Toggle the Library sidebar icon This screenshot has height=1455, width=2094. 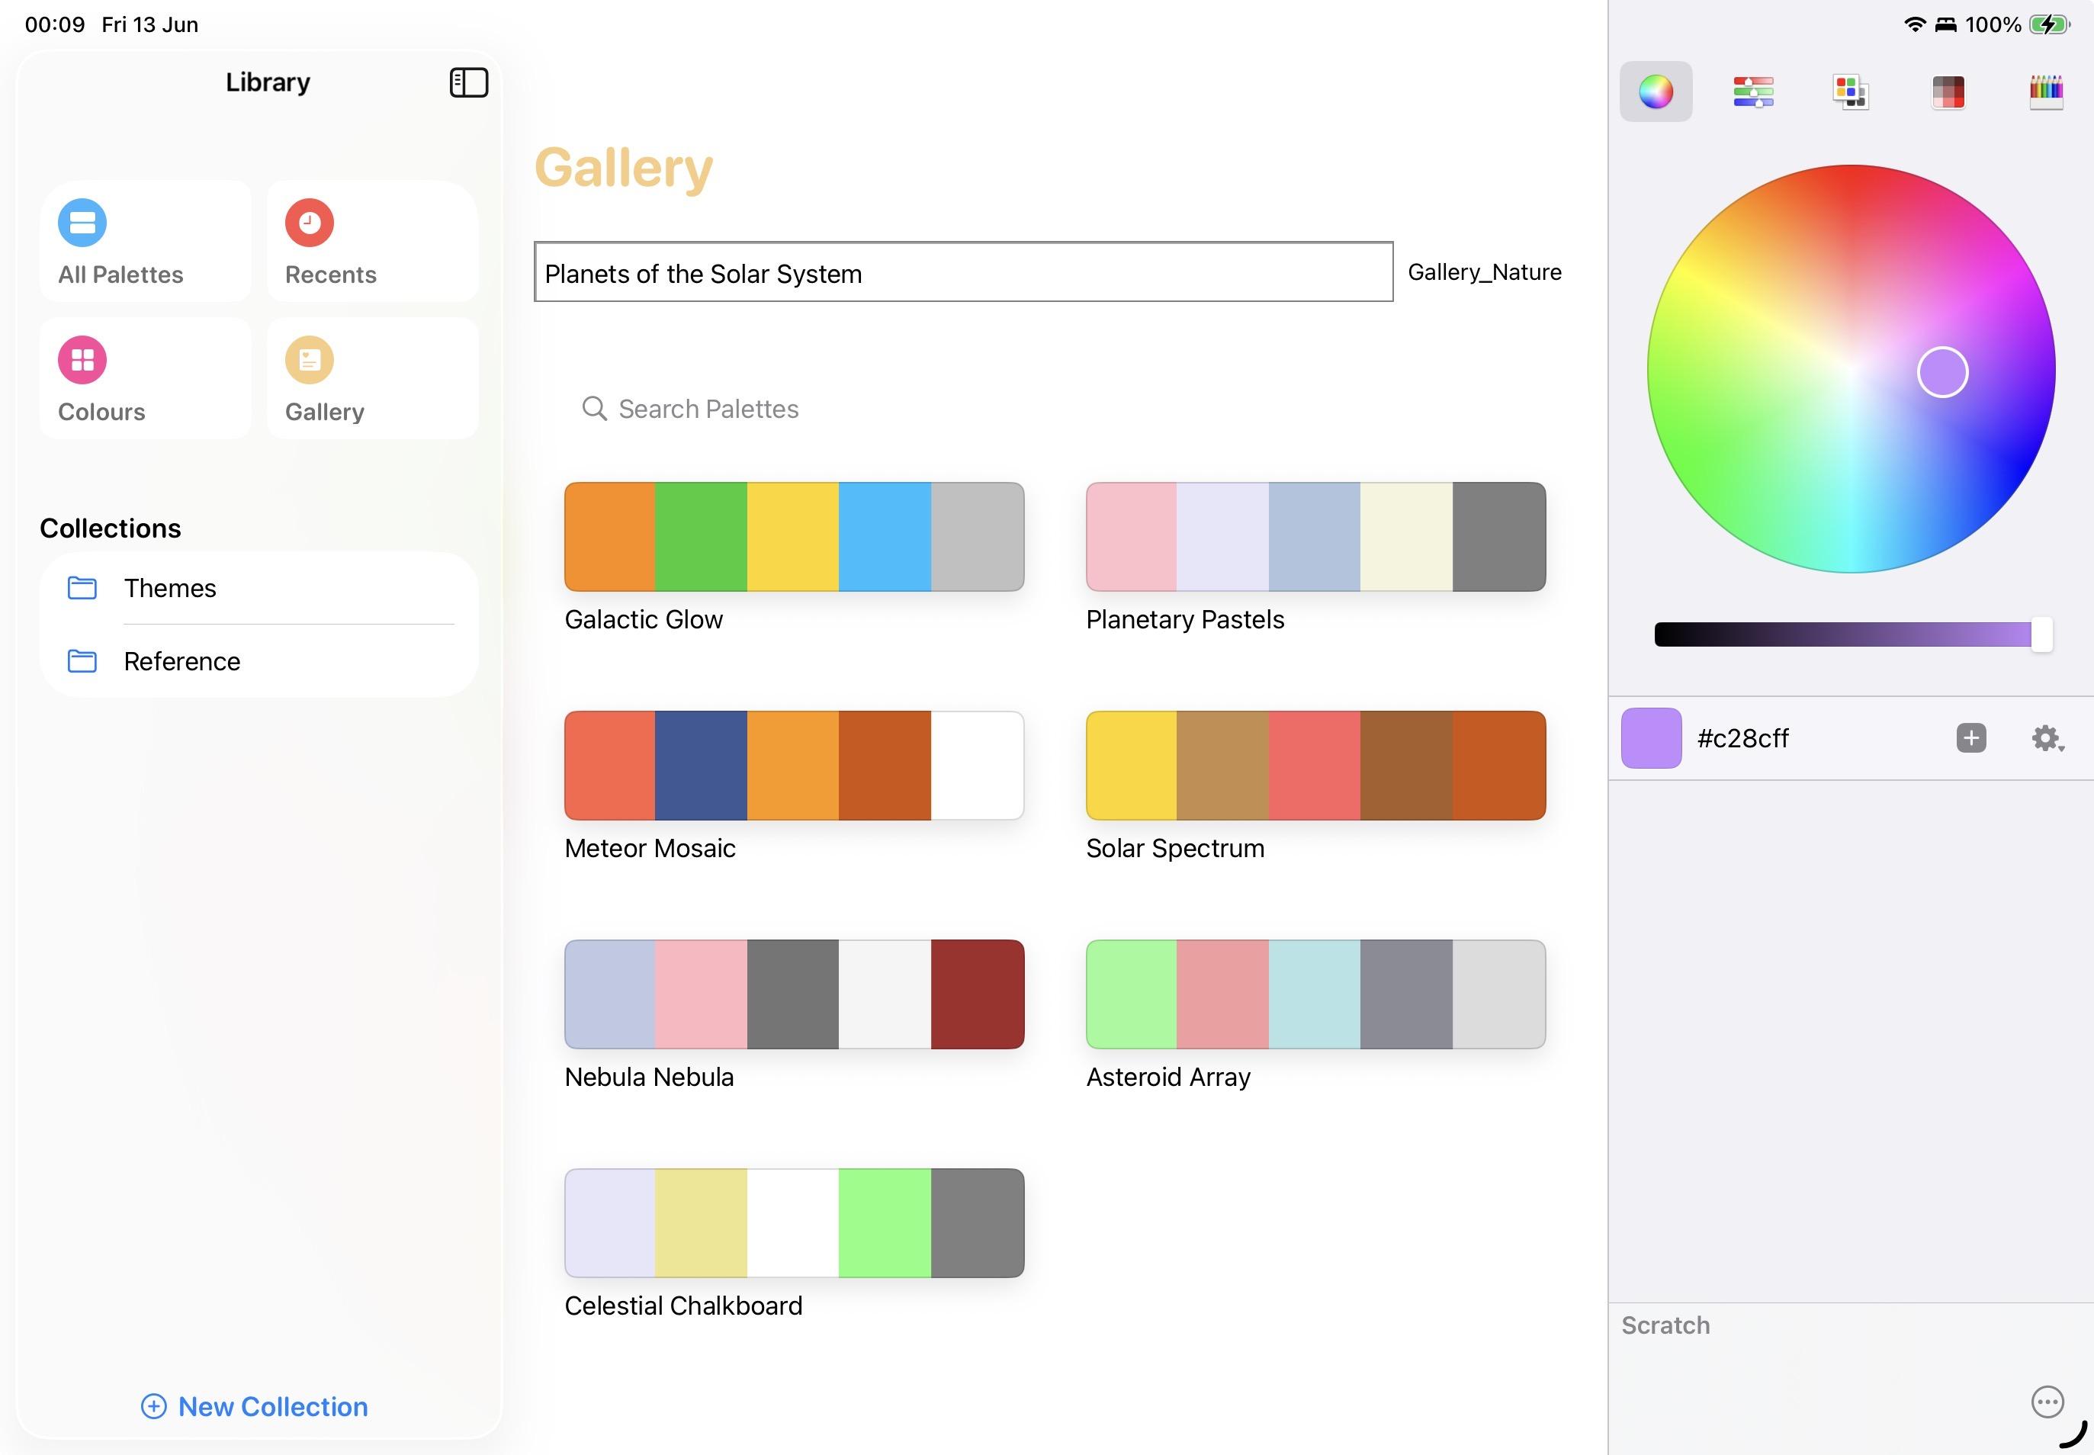468,82
